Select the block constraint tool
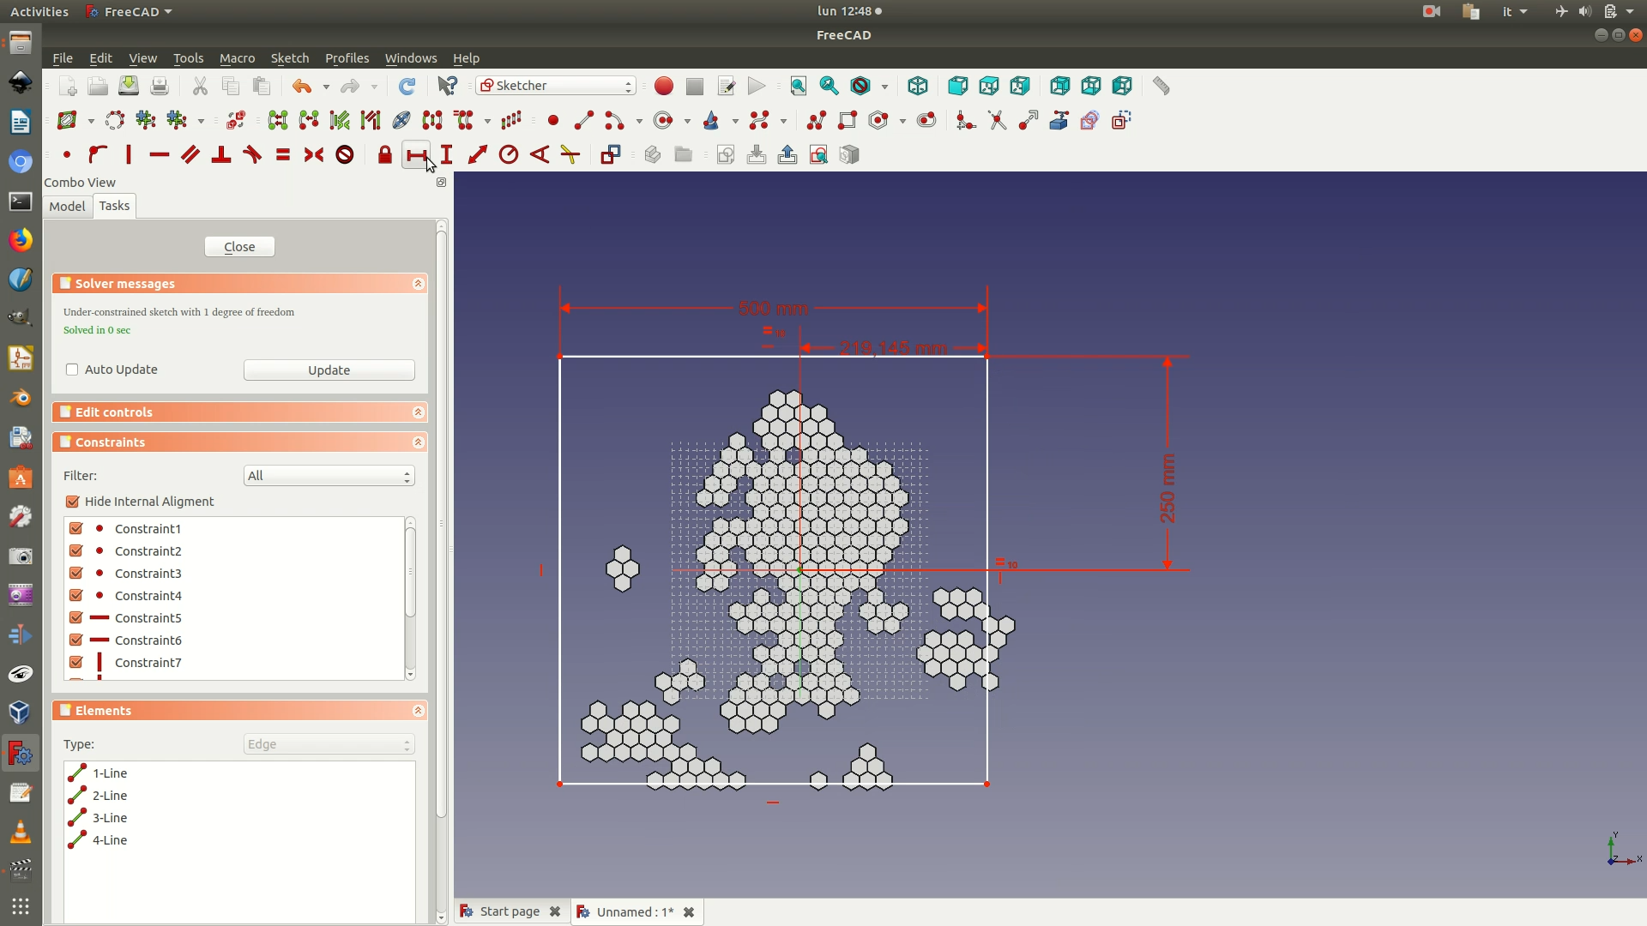The image size is (1647, 926). pos(345,155)
